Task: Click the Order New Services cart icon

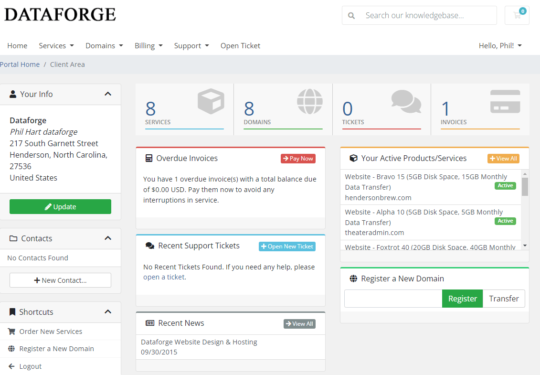Action: [12, 332]
